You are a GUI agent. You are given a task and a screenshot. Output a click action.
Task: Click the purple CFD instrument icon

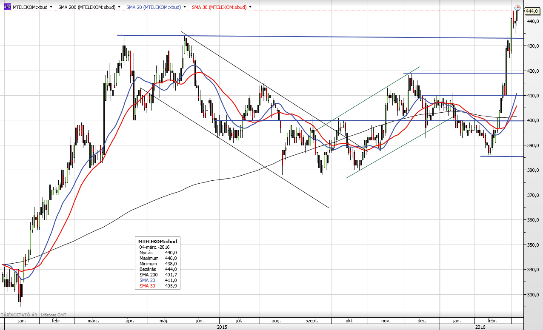(x=7, y=7)
